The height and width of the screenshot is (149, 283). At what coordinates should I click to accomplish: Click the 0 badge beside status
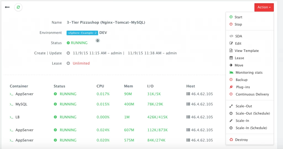[98, 41]
